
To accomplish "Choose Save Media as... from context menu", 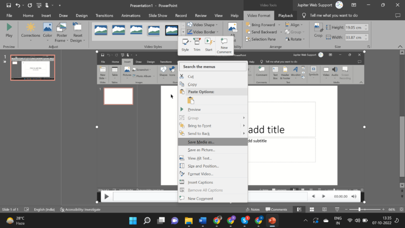I will pyautogui.click(x=213, y=142).
